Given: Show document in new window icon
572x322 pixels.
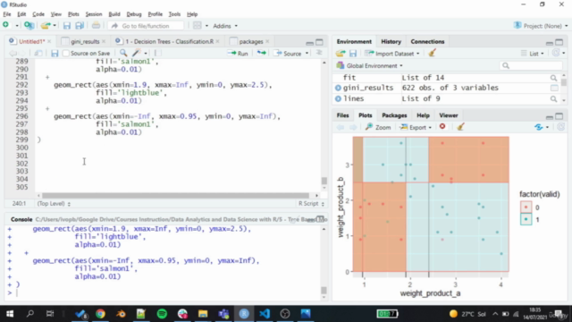Looking at the screenshot, I should click(38, 54).
